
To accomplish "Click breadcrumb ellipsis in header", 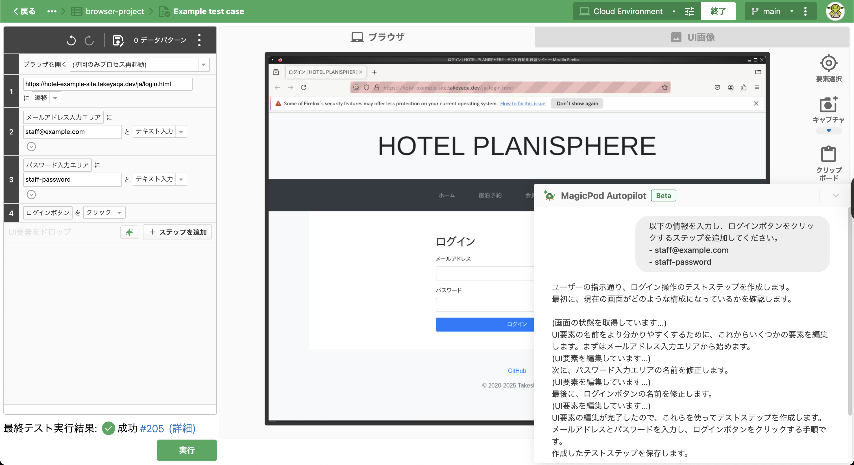I will tap(52, 11).
